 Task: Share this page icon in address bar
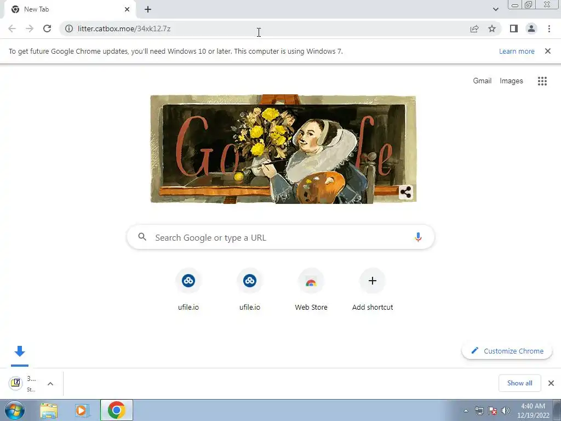(474, 29)
